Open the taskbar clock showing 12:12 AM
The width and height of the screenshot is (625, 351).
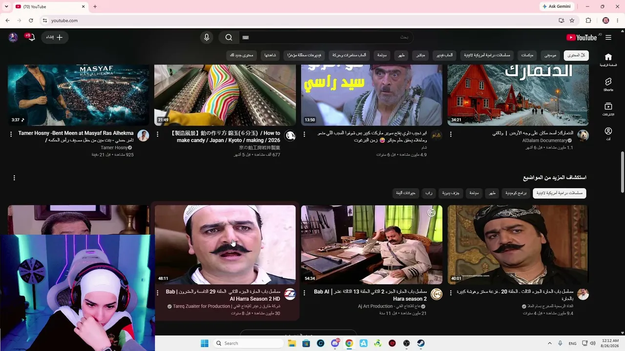tap(609, 343)
